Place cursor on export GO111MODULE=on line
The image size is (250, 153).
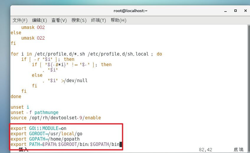point(38,128)
